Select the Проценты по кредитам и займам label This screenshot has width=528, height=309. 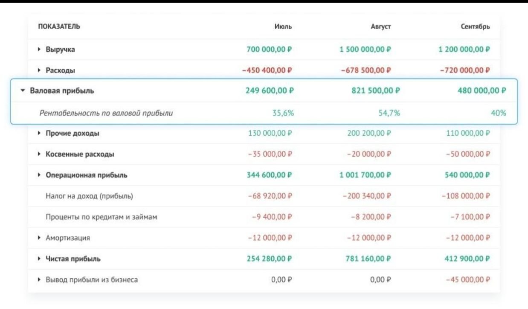(x=102, y=217)
